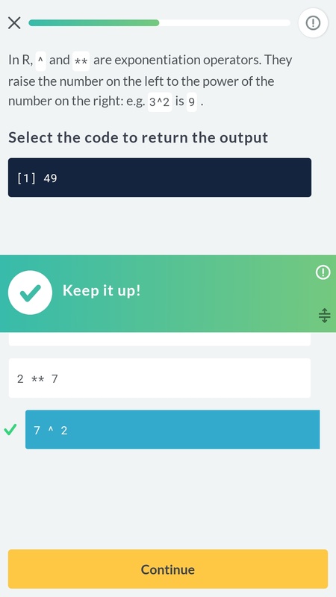Click the unfilled white part of the progress bar

point(225,23)
